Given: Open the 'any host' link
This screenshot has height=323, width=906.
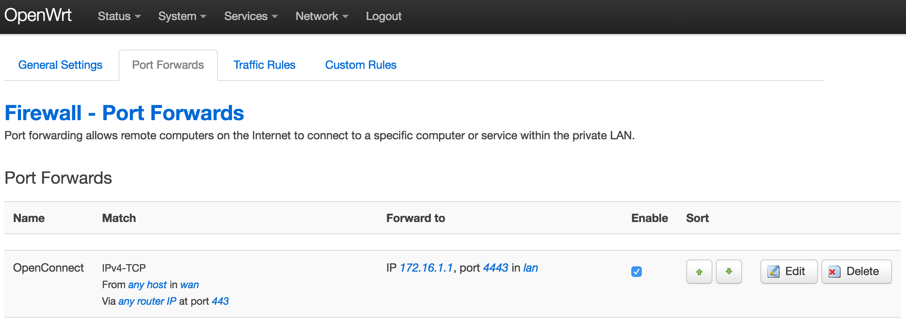Looking at the screenshot, I should [x=147, y=285].
